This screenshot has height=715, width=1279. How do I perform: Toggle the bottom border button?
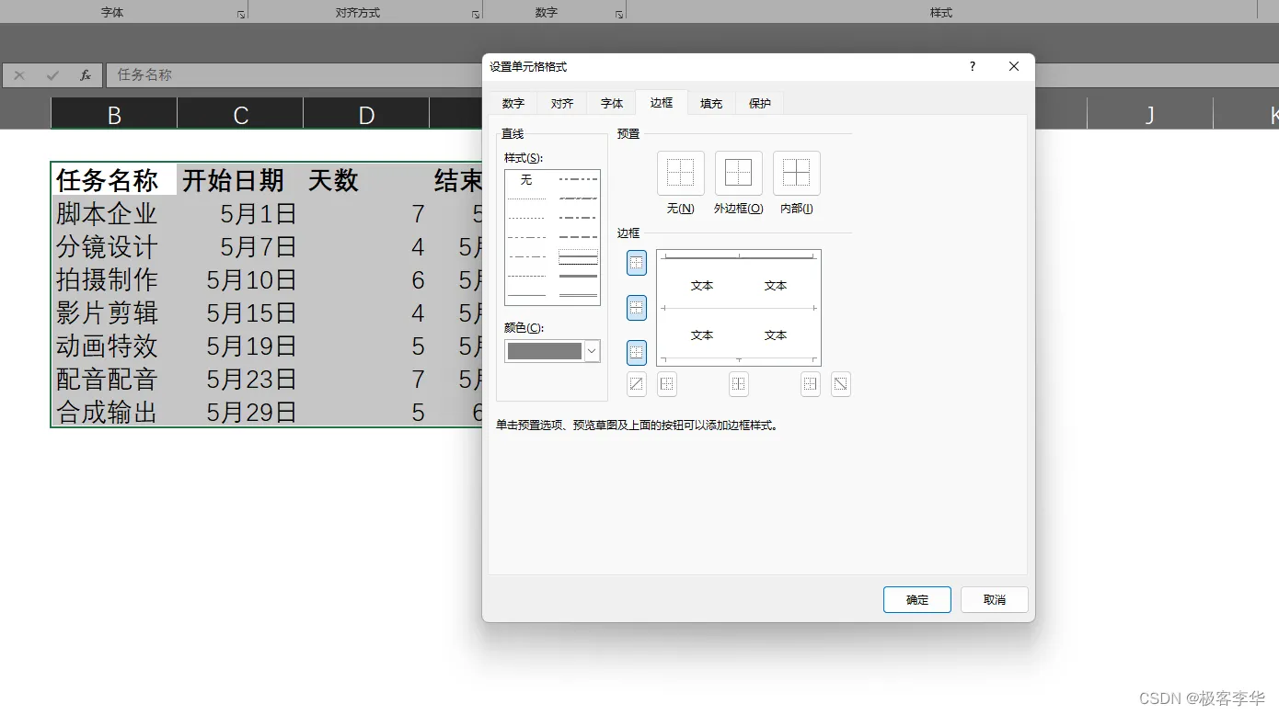pyautogui.click(x=637, y=352)
